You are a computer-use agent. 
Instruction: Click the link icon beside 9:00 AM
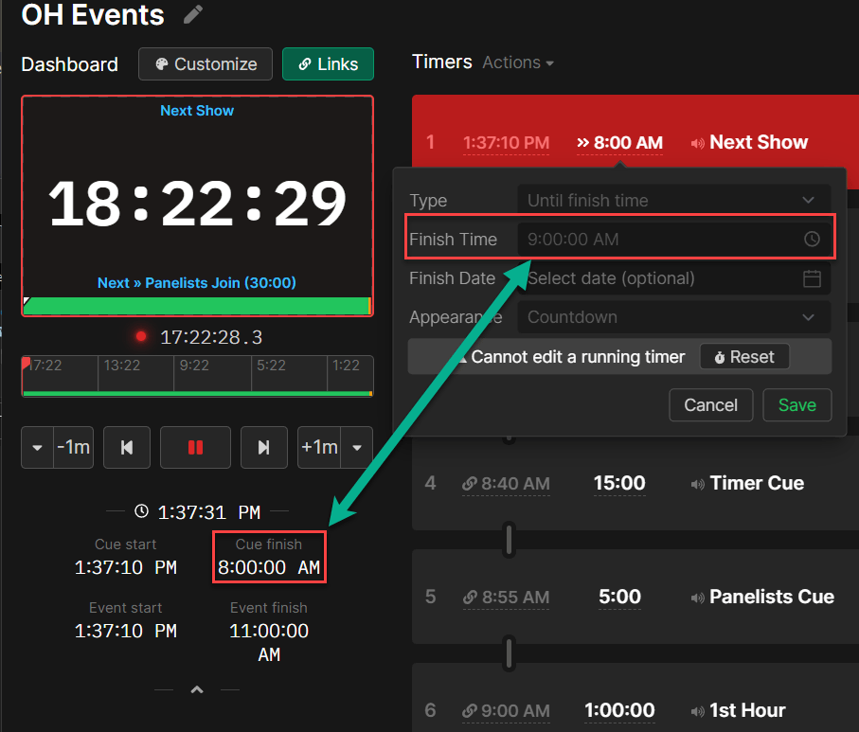click(x=469, y=710)
